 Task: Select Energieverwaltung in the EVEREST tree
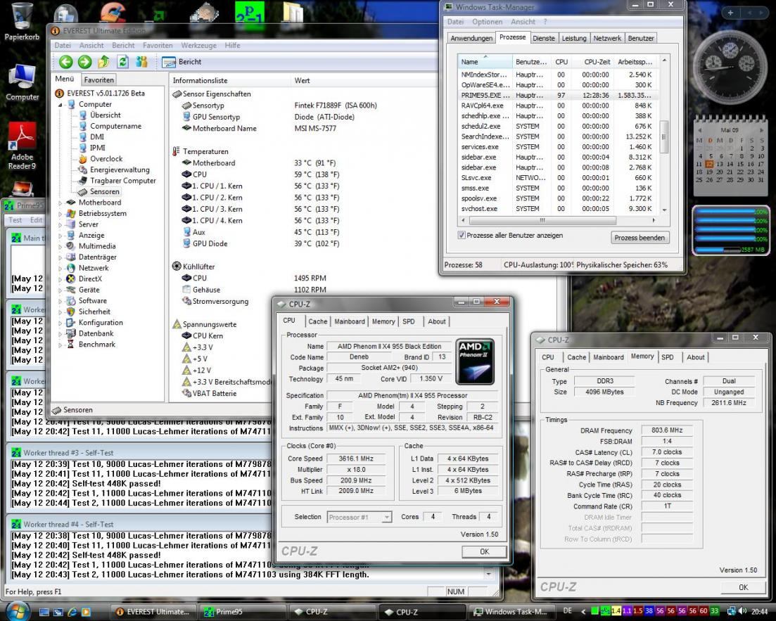[x=120, y=169]
